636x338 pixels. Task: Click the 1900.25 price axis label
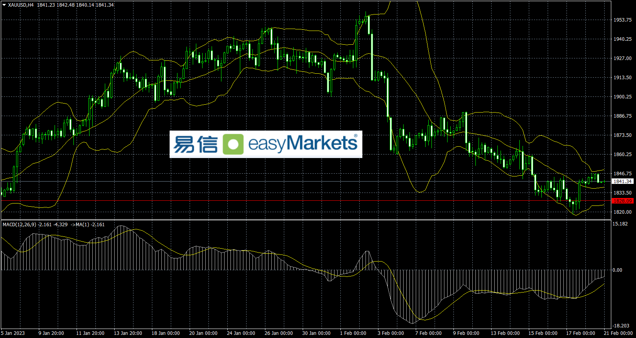tap(623, 97)
